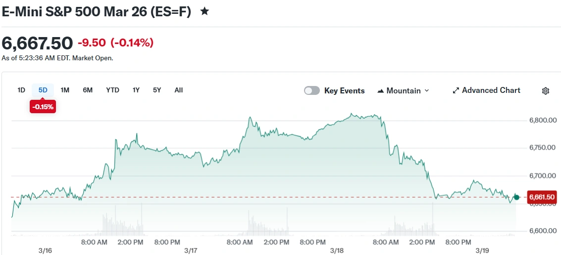Expand the Mountain chart style dropdown
The image size is (561, 255).
pos(403,91)
